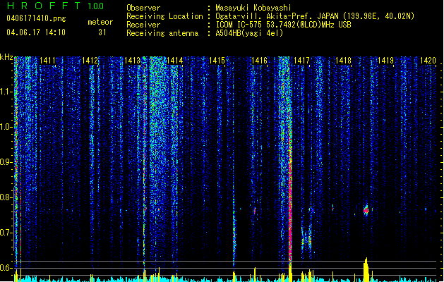
Task: Click the long red echo streak before 1417
Action: (x=290, y=198)
